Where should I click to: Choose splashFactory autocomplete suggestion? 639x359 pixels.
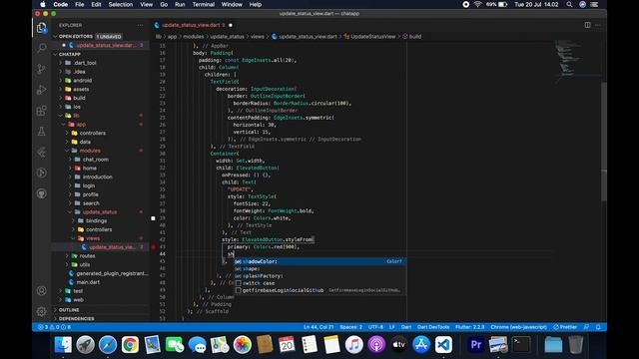pos(320,276)
